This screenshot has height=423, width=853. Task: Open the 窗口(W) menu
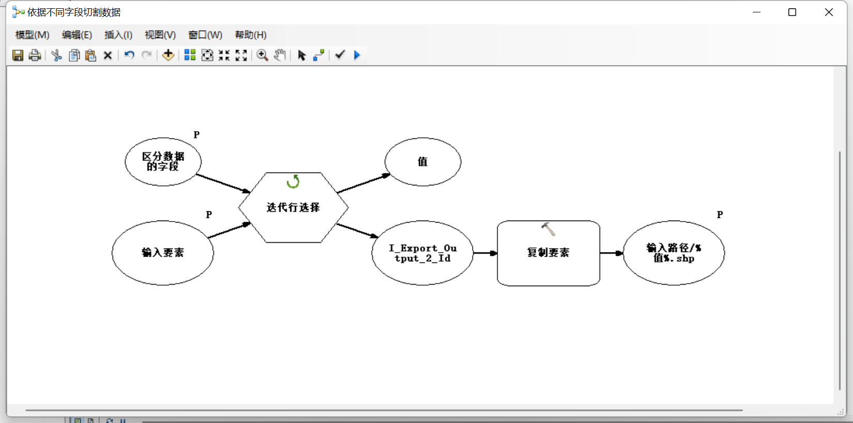(x=205, y=35)
